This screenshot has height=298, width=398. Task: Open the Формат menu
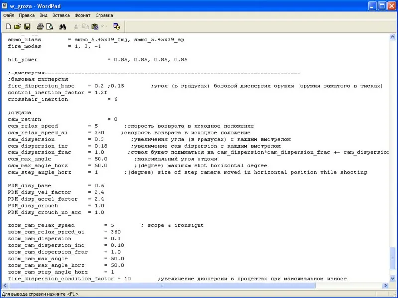(83, 15)
